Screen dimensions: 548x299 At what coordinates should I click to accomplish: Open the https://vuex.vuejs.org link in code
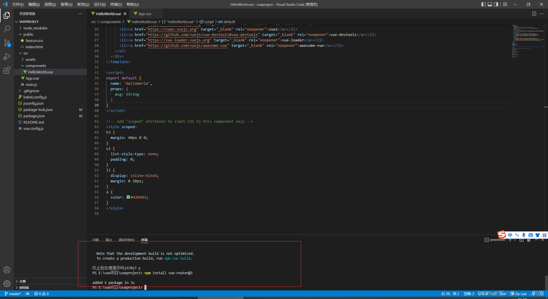[x=172, y=29]
